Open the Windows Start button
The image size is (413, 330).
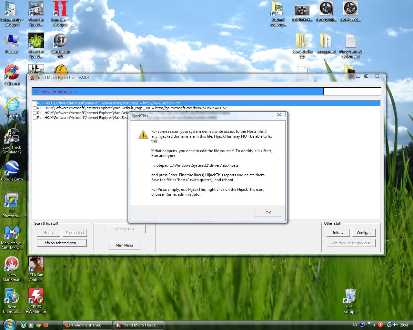9,325
